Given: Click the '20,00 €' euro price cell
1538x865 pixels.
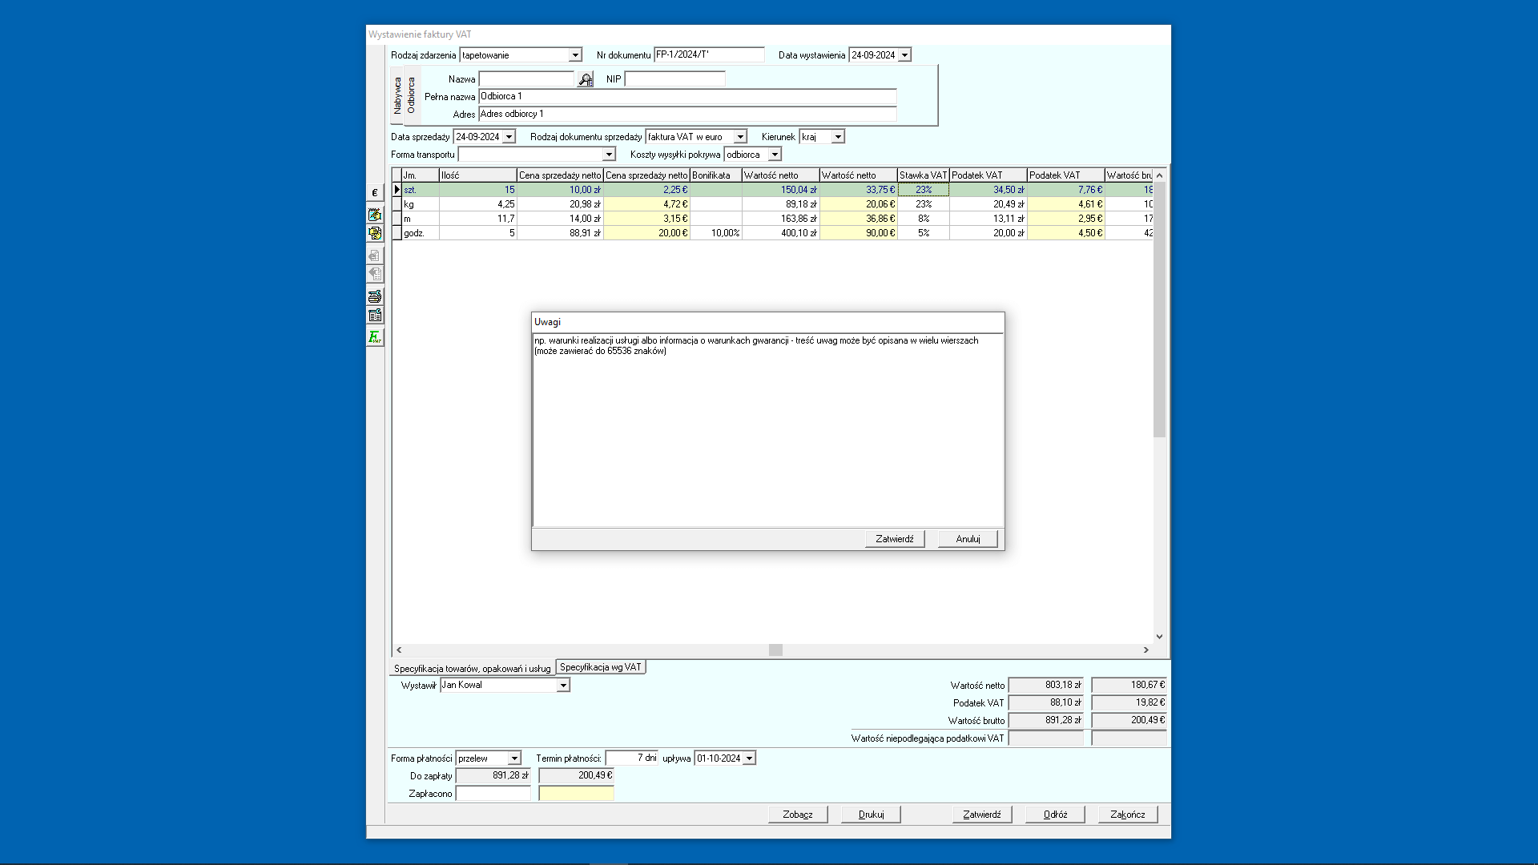Looking at the screenshot, I should (646, 233).
